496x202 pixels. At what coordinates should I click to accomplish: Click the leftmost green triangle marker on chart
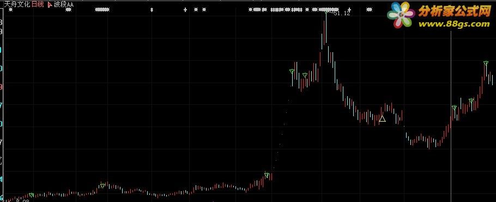(31, 195)
